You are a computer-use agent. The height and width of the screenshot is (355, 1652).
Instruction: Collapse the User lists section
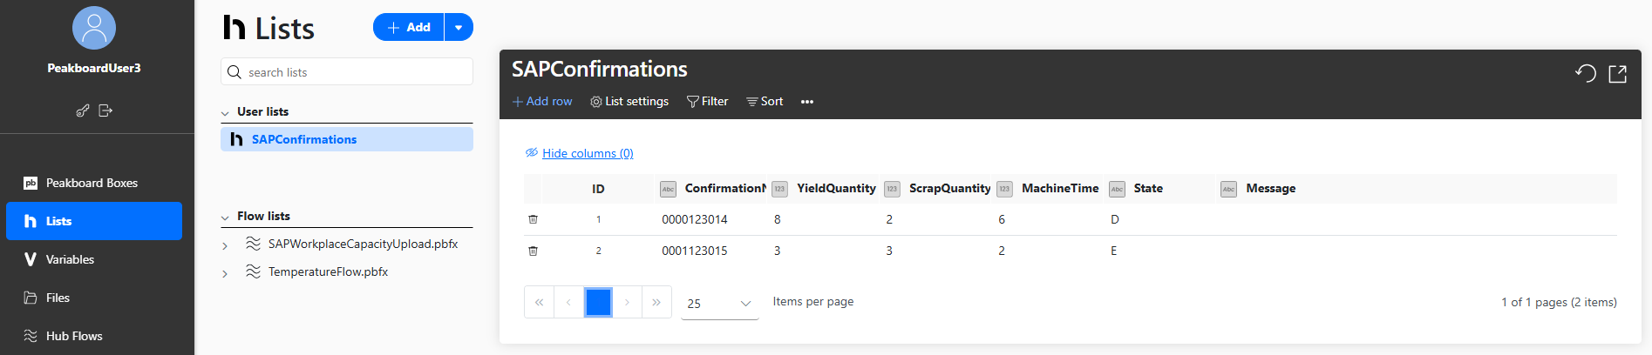pos(225,112)
